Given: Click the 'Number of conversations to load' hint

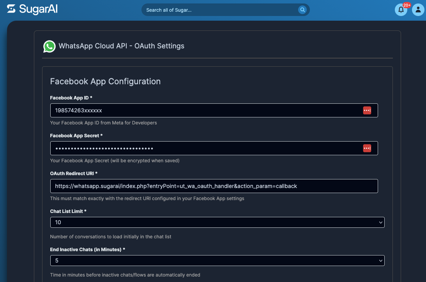Looking at the screenshot, I should (x=111, y=237).
